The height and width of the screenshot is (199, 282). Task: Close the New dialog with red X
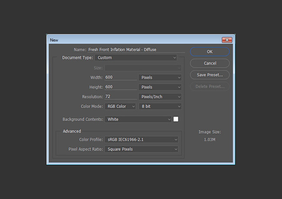(x=227, y=40)
